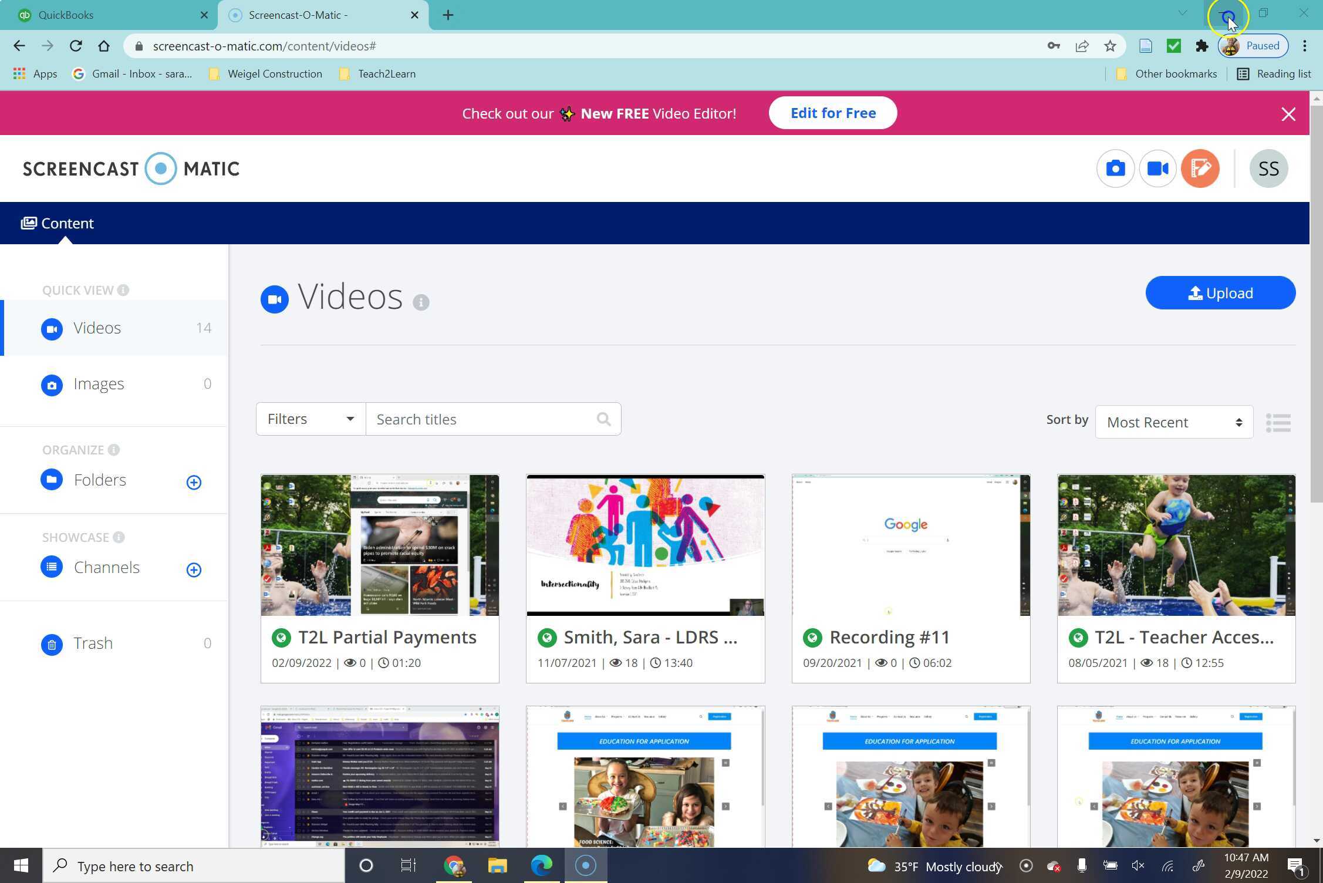The height and width of the screenshot is (883, 1323).
Task: Dismiss the pink promo banner
Action: tap(1288, 114)
